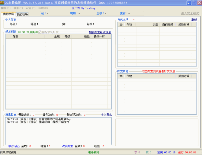
Task: Click the 空闲 timer in status bar
Action: (x=166, y=152)
